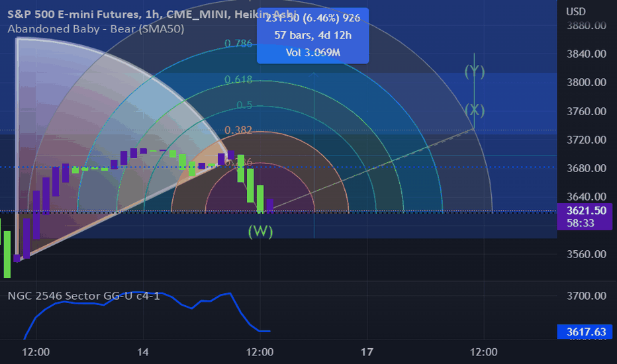Select the Abandoned Baby - Bear (SMA50) indicator label
Image resolution: width=617 pixels, height=364 pixels.
click(95, 28)
